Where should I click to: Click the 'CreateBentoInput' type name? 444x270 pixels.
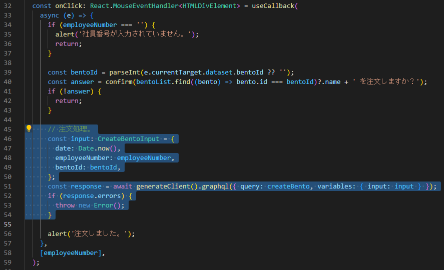pyautogui.click(x=128, y=139)
